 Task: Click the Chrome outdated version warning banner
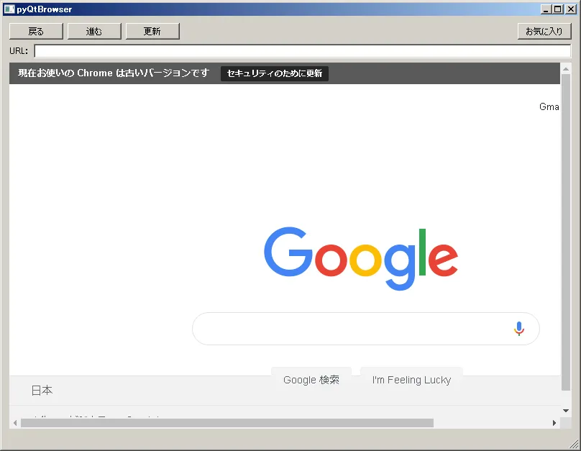coord(111,73)
